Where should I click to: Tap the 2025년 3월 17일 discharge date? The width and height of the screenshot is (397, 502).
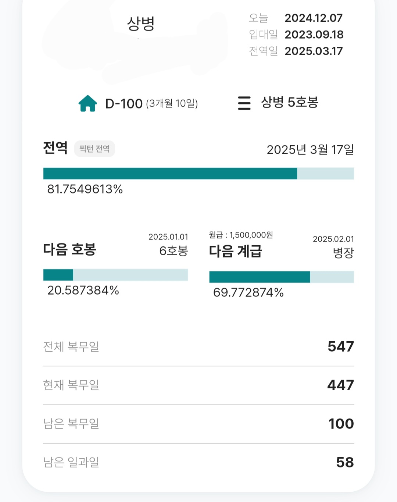pyautogui.click(x=310, y=150)
